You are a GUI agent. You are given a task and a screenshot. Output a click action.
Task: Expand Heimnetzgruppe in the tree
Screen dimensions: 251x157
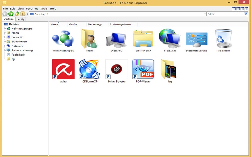point(5,28)
